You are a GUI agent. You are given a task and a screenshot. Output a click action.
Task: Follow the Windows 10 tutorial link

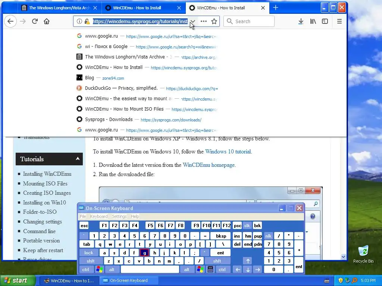(228, 152)
